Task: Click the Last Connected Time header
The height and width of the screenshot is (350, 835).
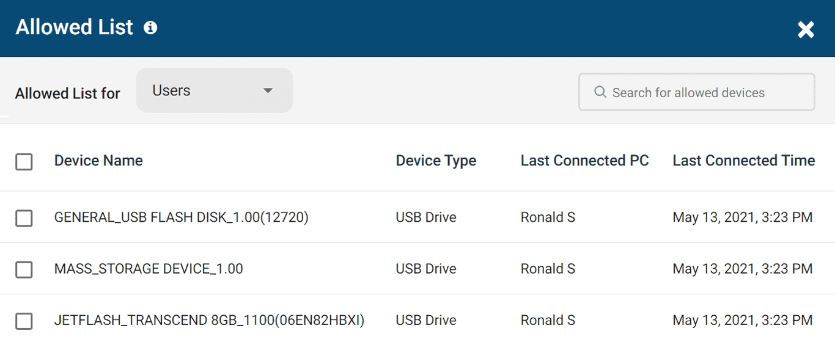Action: click(743, 161)
